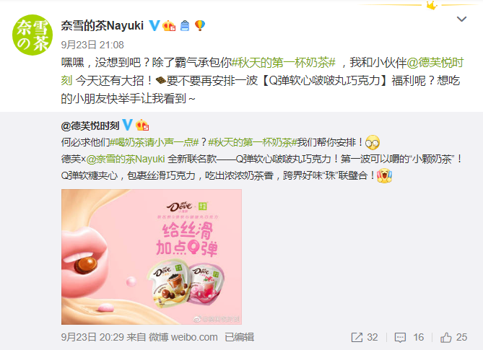Click the crown membership badge next to Nayuki

(x=169, y=25)
